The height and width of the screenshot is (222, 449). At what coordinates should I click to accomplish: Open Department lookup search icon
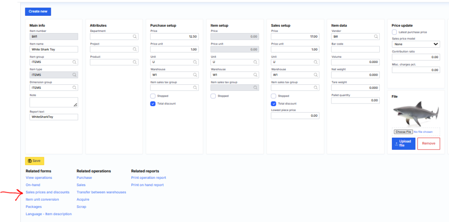(x=135, y=37)
